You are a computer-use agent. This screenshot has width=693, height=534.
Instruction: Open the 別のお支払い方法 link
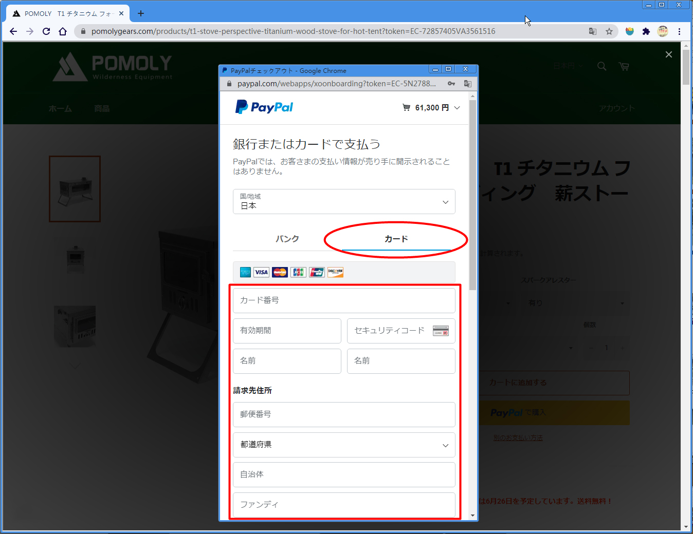518,438
